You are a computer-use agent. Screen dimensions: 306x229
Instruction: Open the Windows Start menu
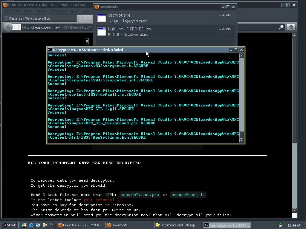coord(9,225)
